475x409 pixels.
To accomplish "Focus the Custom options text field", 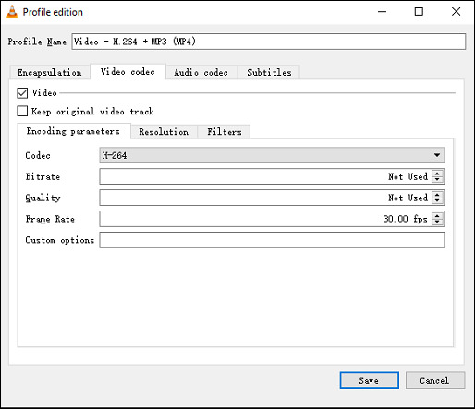I will (x=272, y=240).
